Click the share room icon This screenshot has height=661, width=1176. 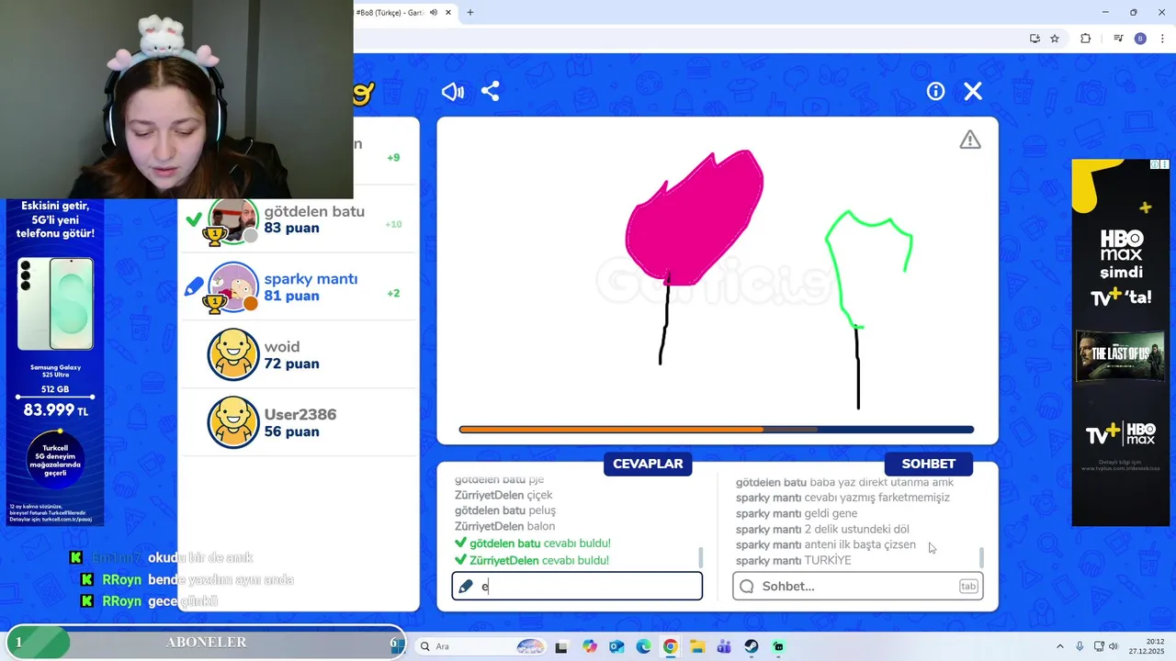[491, 92]
